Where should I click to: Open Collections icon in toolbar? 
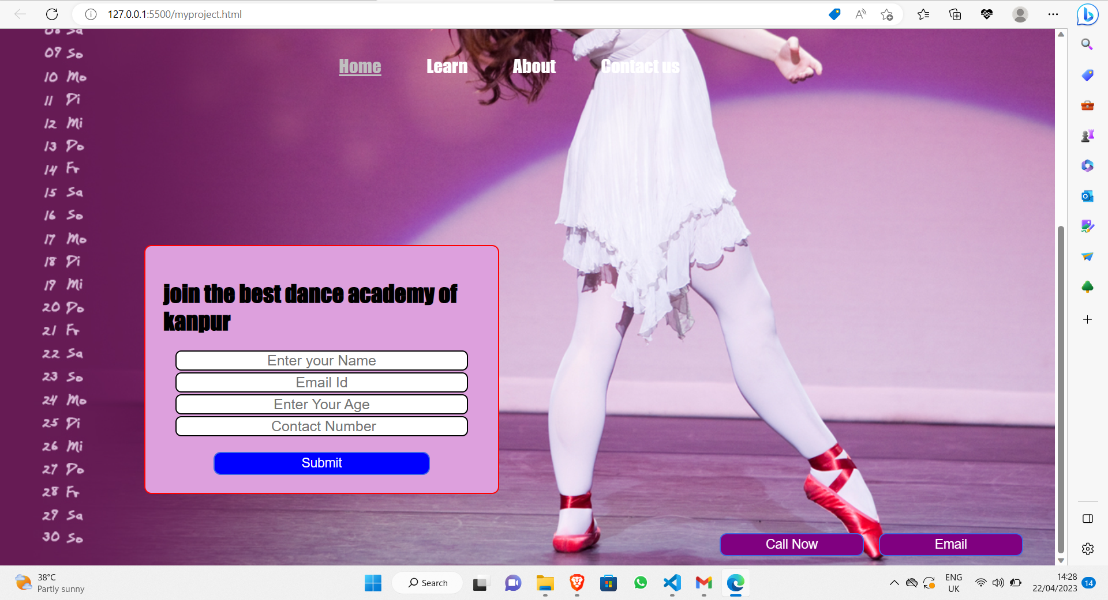tap(955, 14)
